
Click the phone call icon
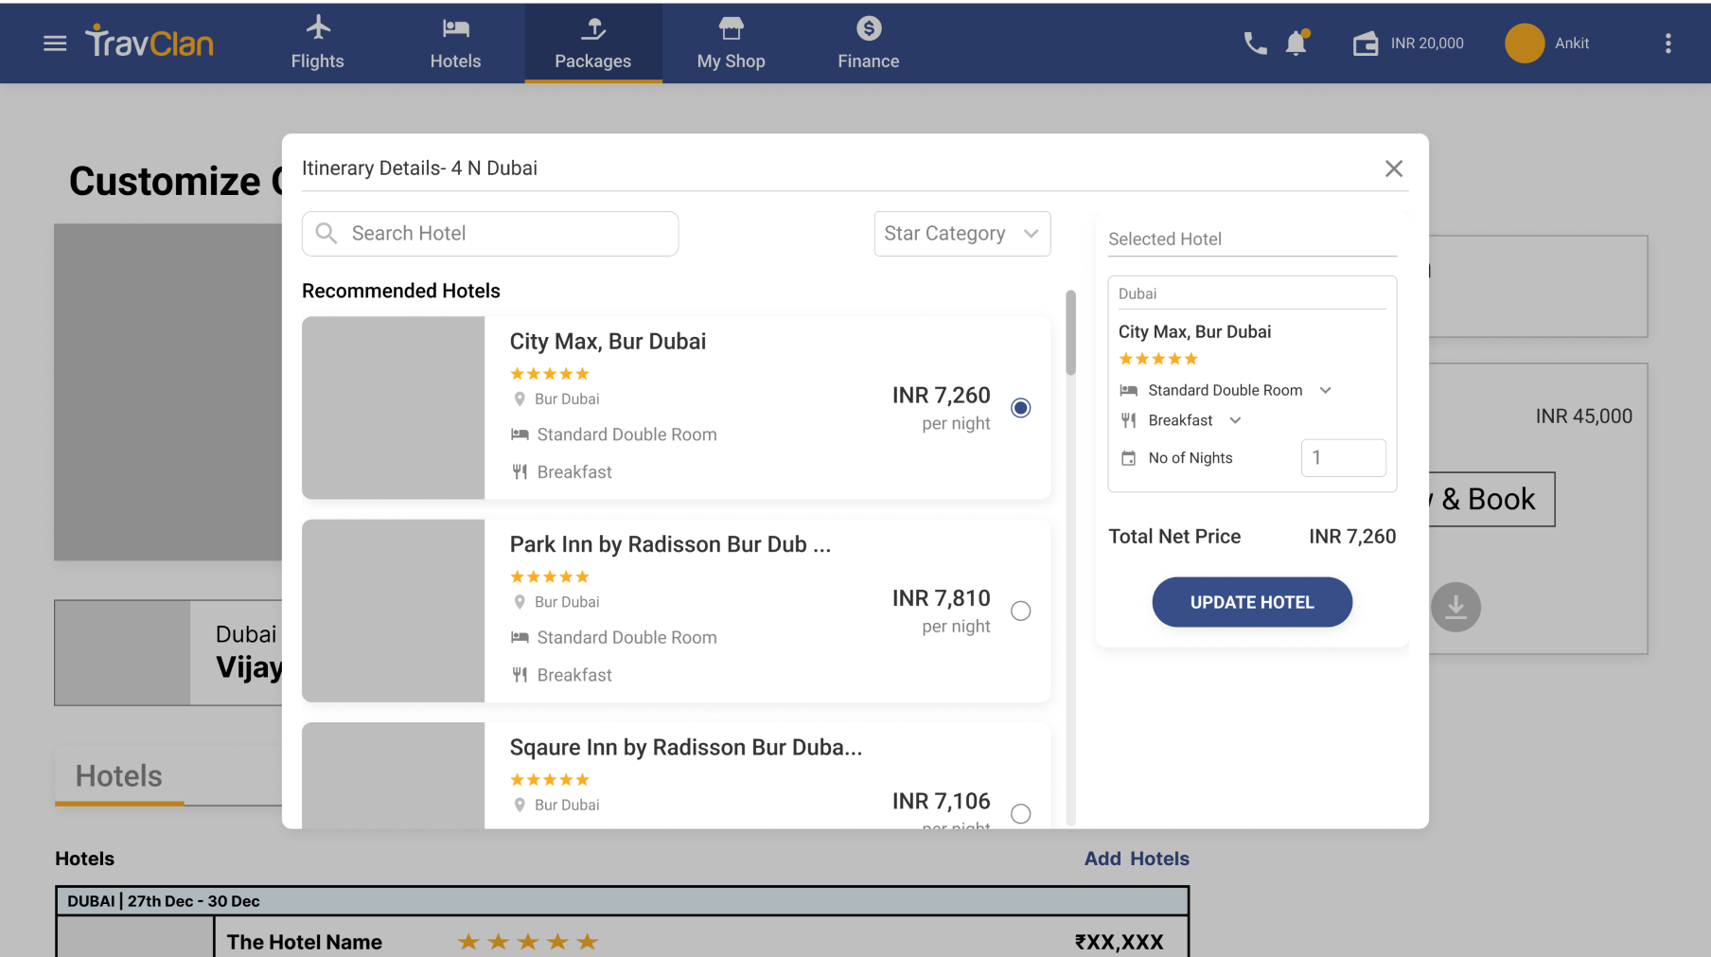(x=1255, y=44)
